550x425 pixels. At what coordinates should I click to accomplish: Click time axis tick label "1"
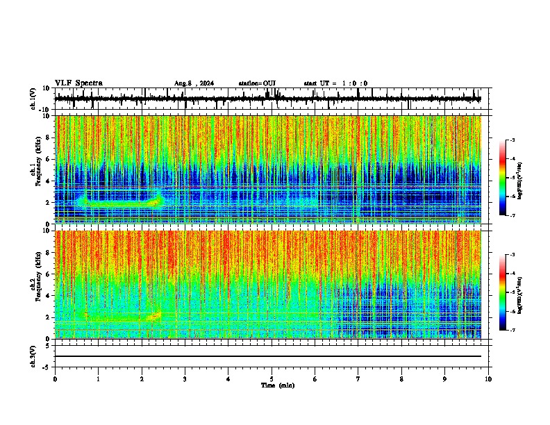click(99, 379)
